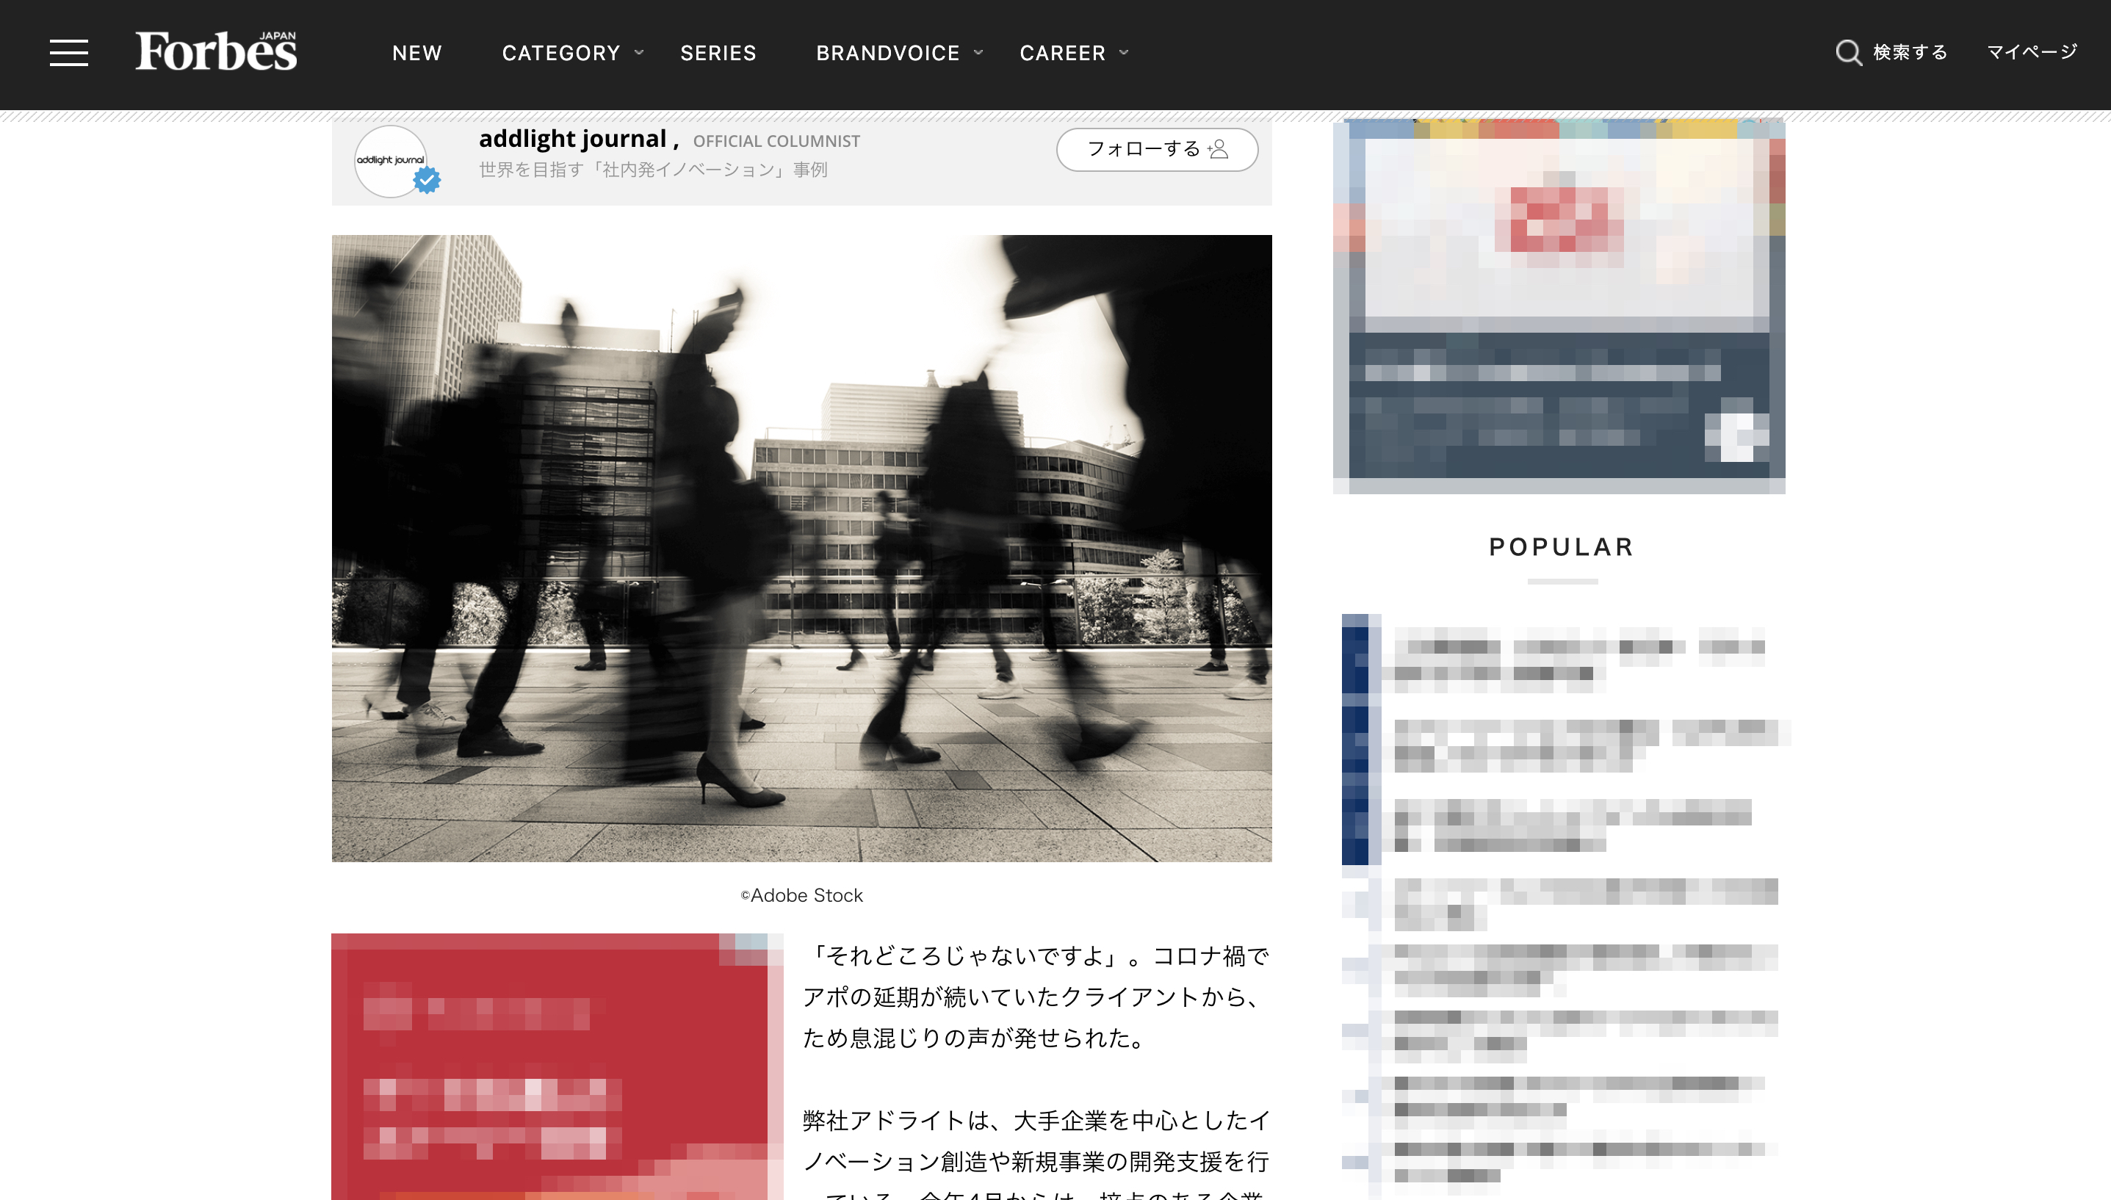Click the paragraph starting 弊社アドライトは
The image size is (2111, 1200).
tap(1037, 1154)
